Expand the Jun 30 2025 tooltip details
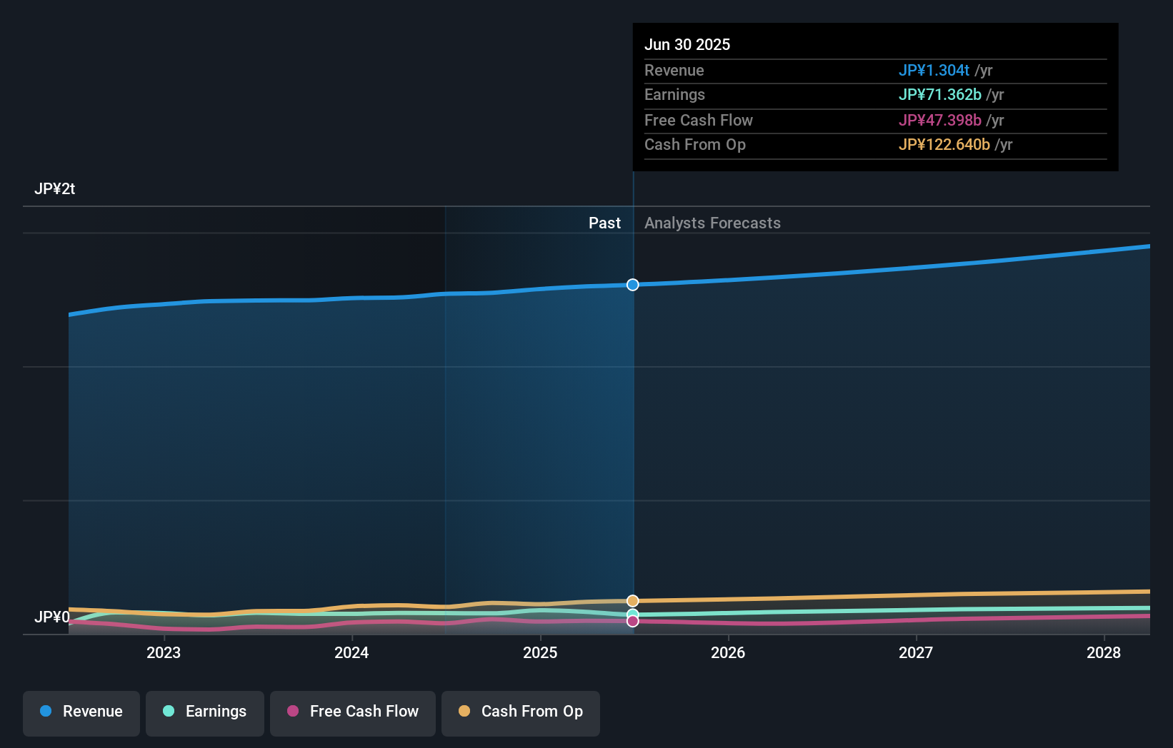Screen dimensions: 1173x748 click(x=688, y=44)
